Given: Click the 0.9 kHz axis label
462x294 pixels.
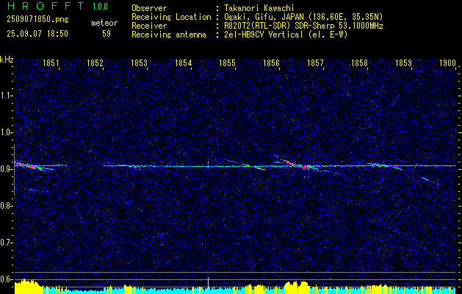Looking at the screenshot, I should coord(6,169).
